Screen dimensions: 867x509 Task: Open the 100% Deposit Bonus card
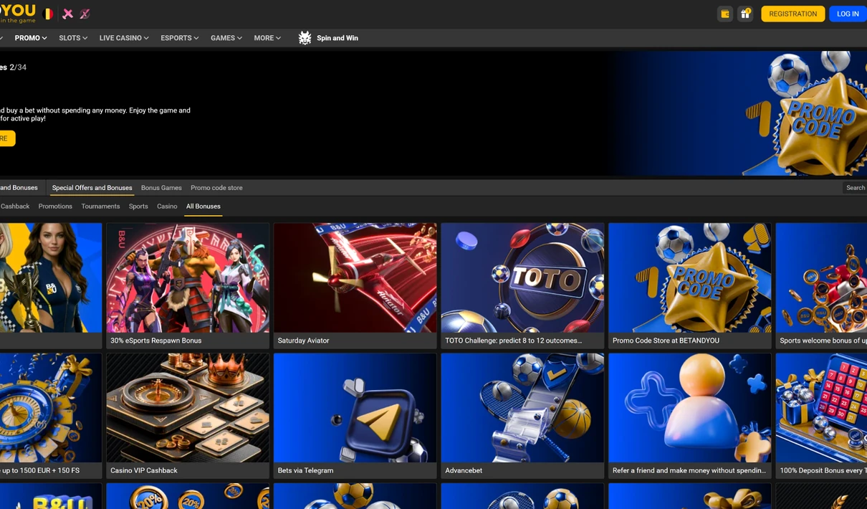821,416
